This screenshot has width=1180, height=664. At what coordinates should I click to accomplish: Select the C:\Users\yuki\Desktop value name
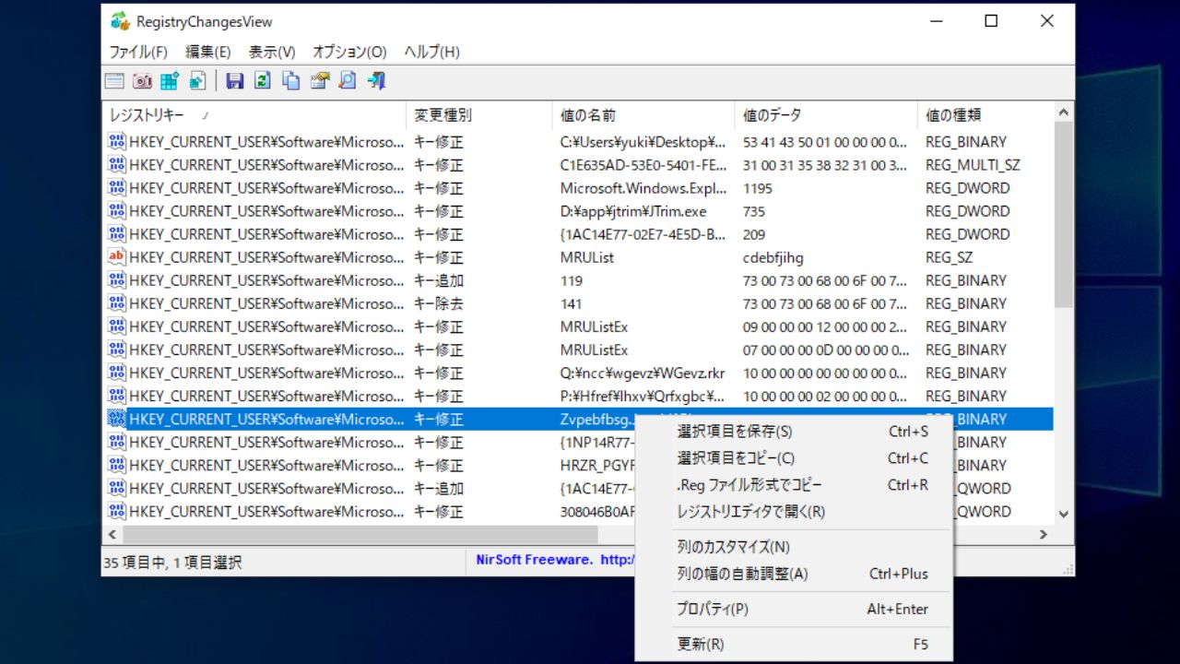(x=643, y=142)
